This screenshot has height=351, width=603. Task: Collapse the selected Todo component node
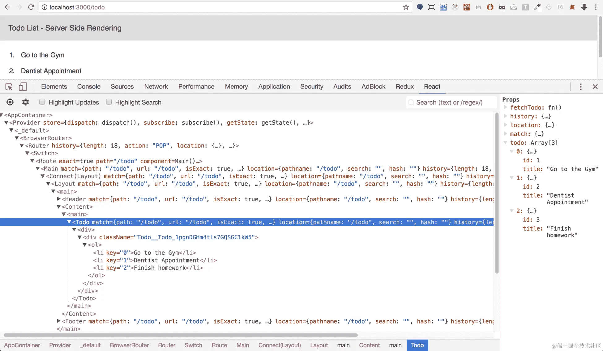tap(69, 222)
